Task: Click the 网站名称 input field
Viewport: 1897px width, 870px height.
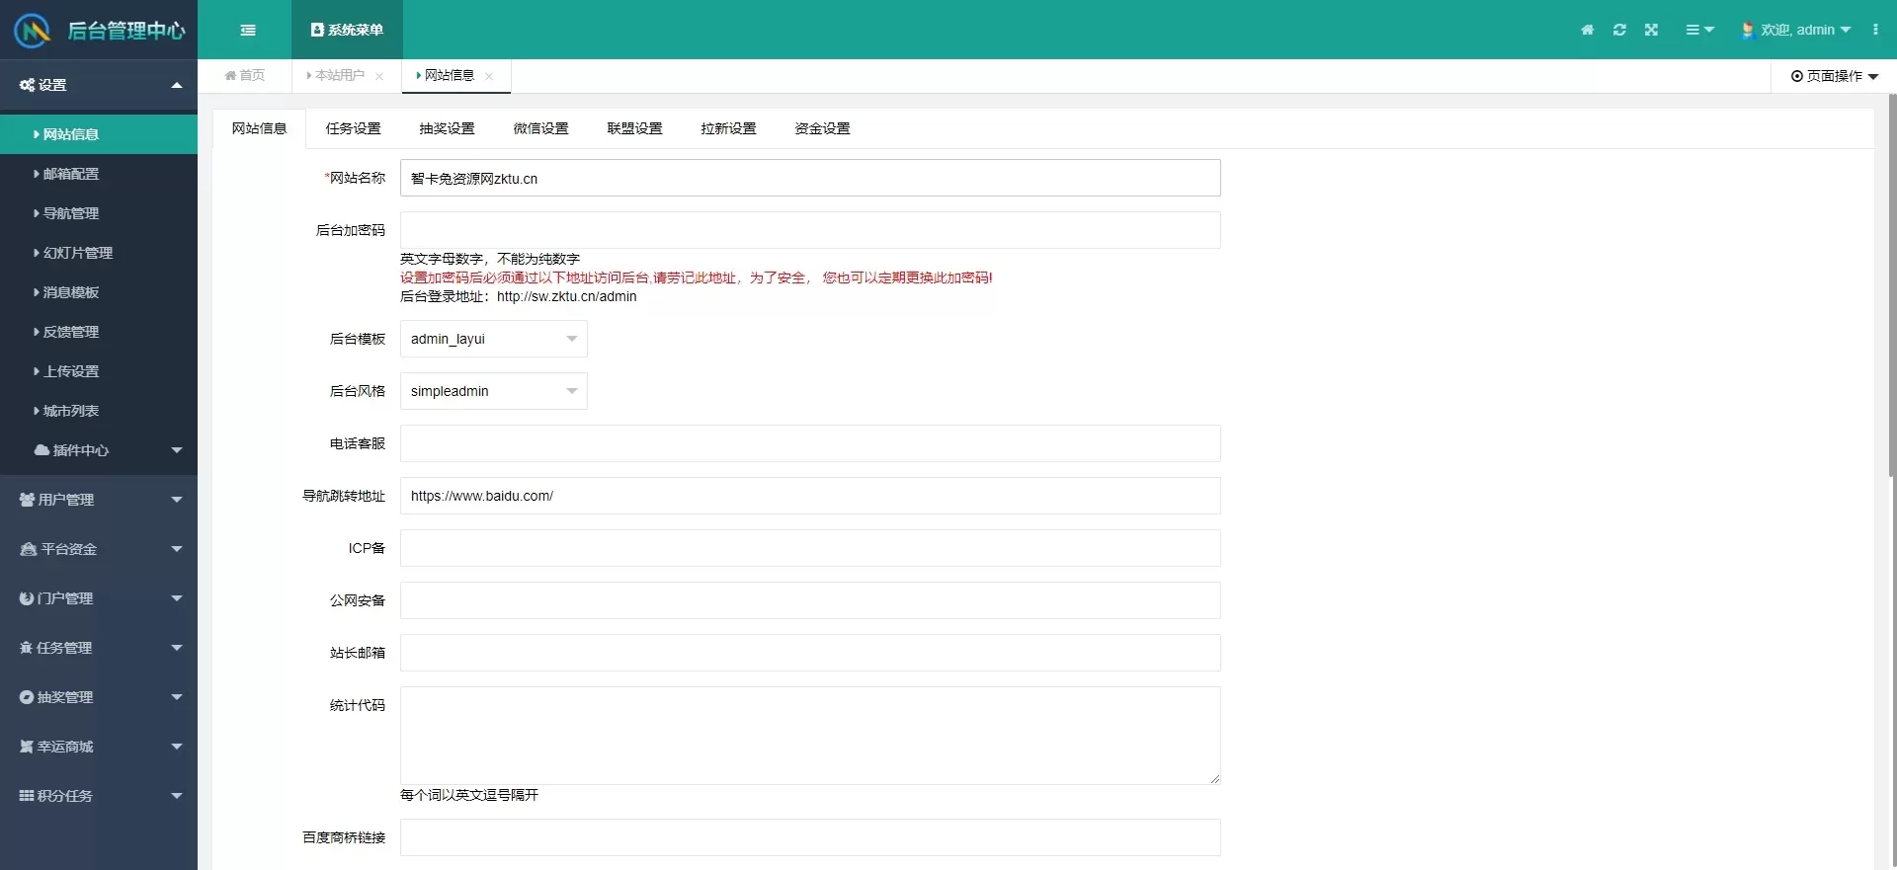Action: coord(809,179)
